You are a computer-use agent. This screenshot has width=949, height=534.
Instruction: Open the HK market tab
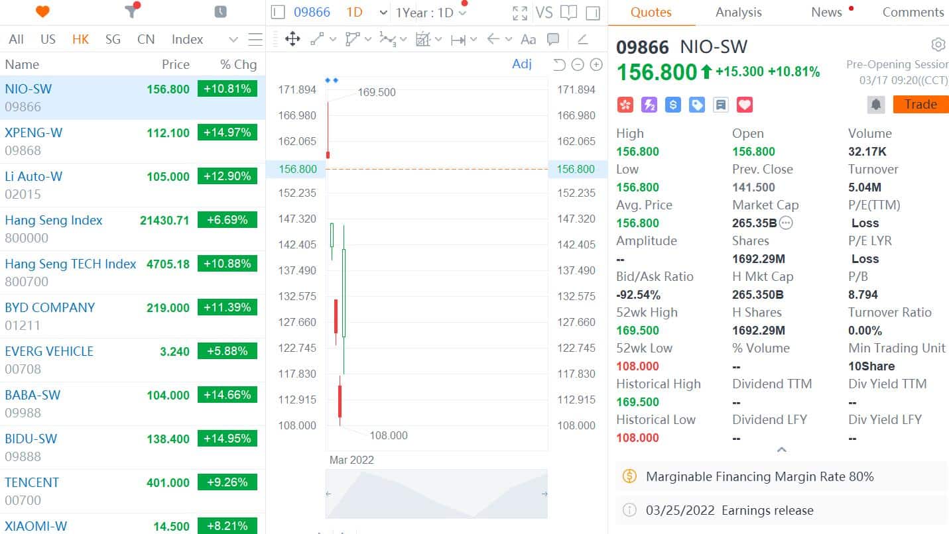click(x=80, y=39)
